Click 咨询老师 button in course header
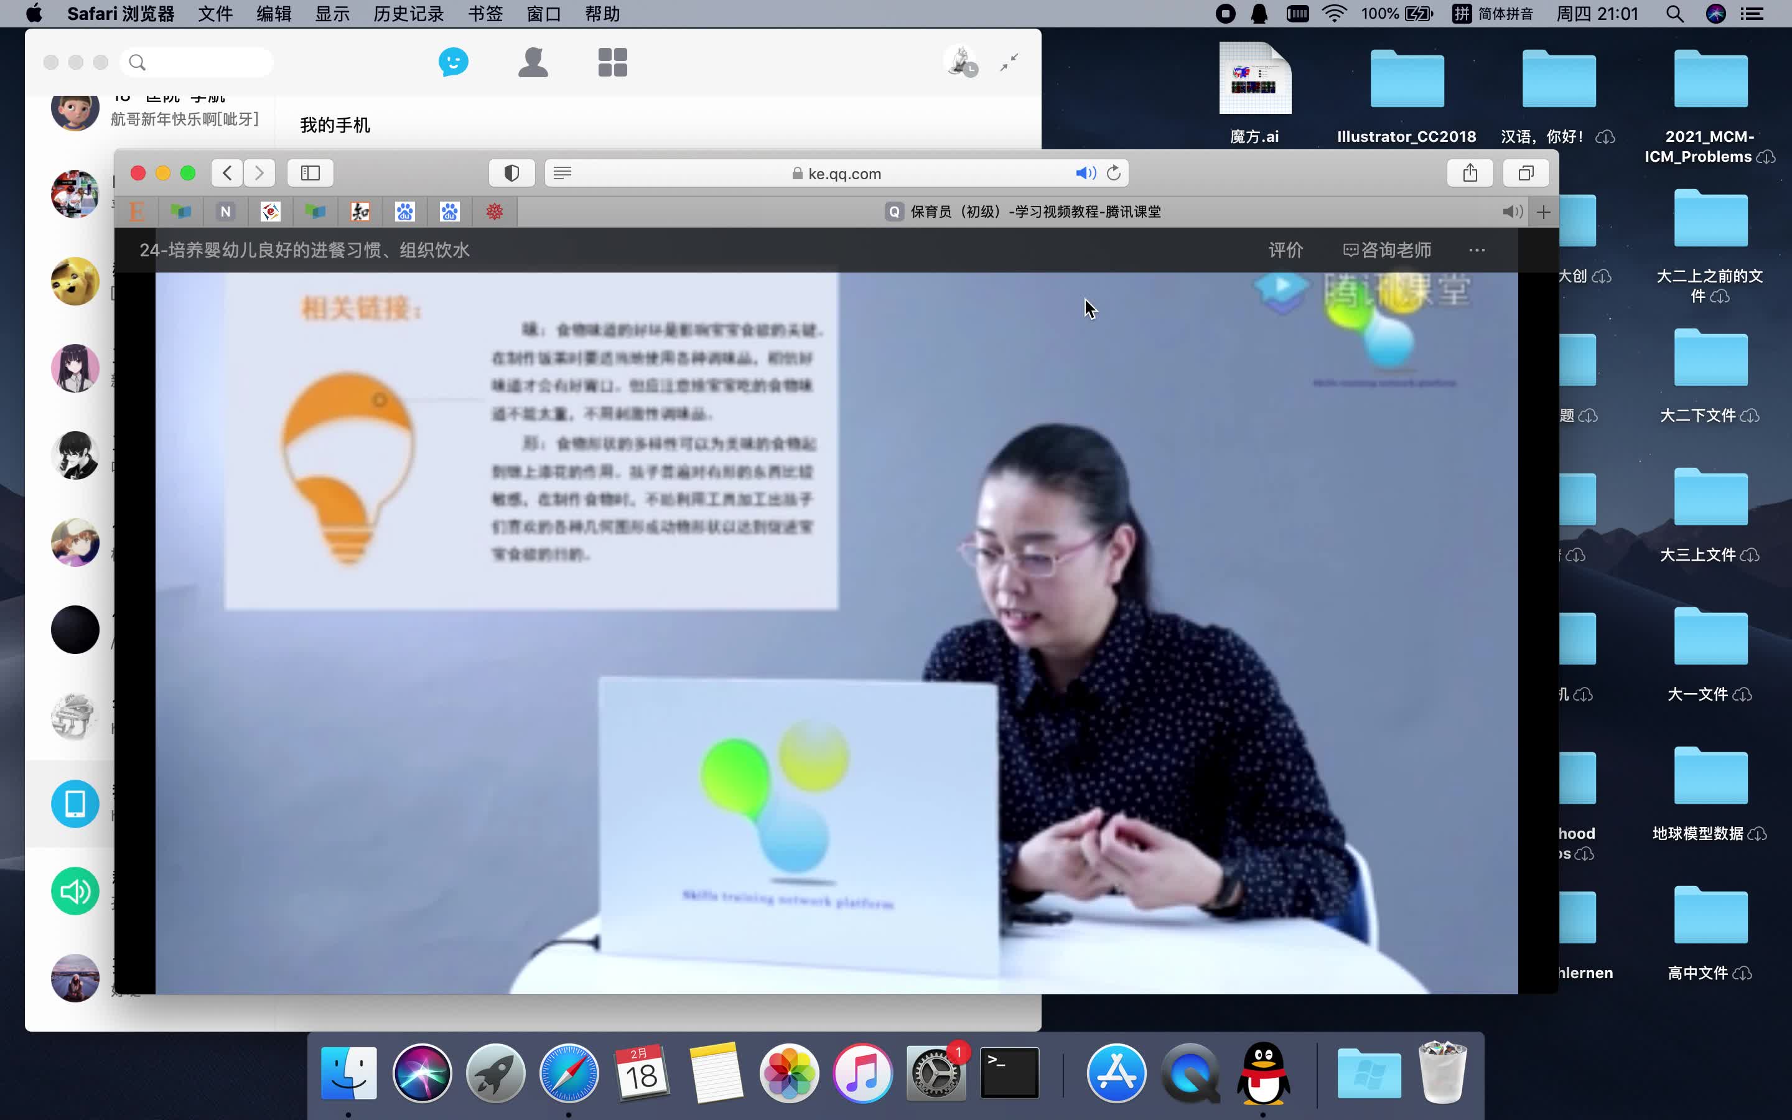1792x1120 pixels. pyautogui.click(x=1387, y=250)
